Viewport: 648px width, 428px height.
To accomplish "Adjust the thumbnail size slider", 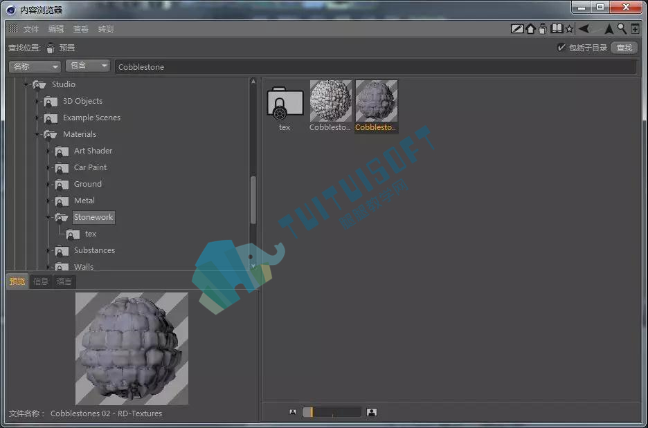I will click(332, 412).
